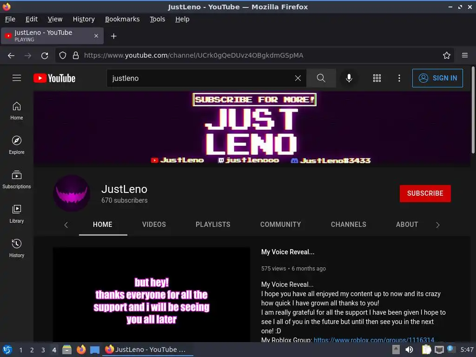Switch to the VIDEOS tab
The width and height of the screenshot is (476, 357).
[x=154, y=225]
